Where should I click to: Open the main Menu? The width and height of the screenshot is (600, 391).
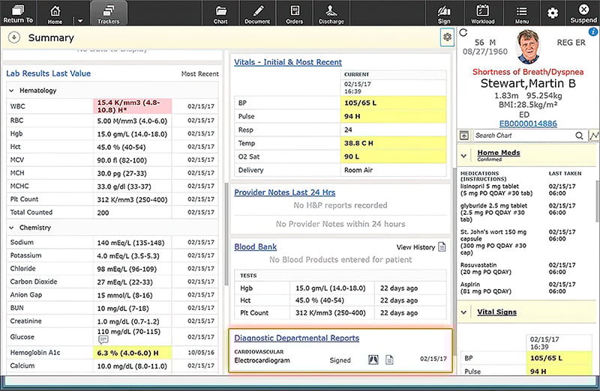click(x=521, y=13)
